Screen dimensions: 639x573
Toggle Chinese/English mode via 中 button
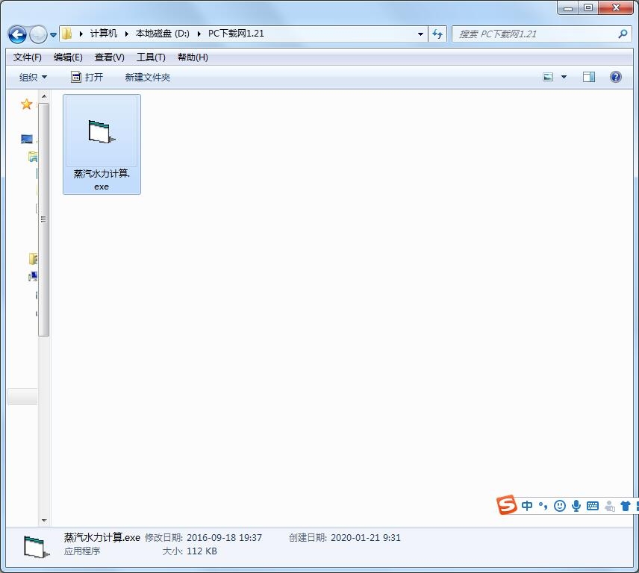coord(527,506)
